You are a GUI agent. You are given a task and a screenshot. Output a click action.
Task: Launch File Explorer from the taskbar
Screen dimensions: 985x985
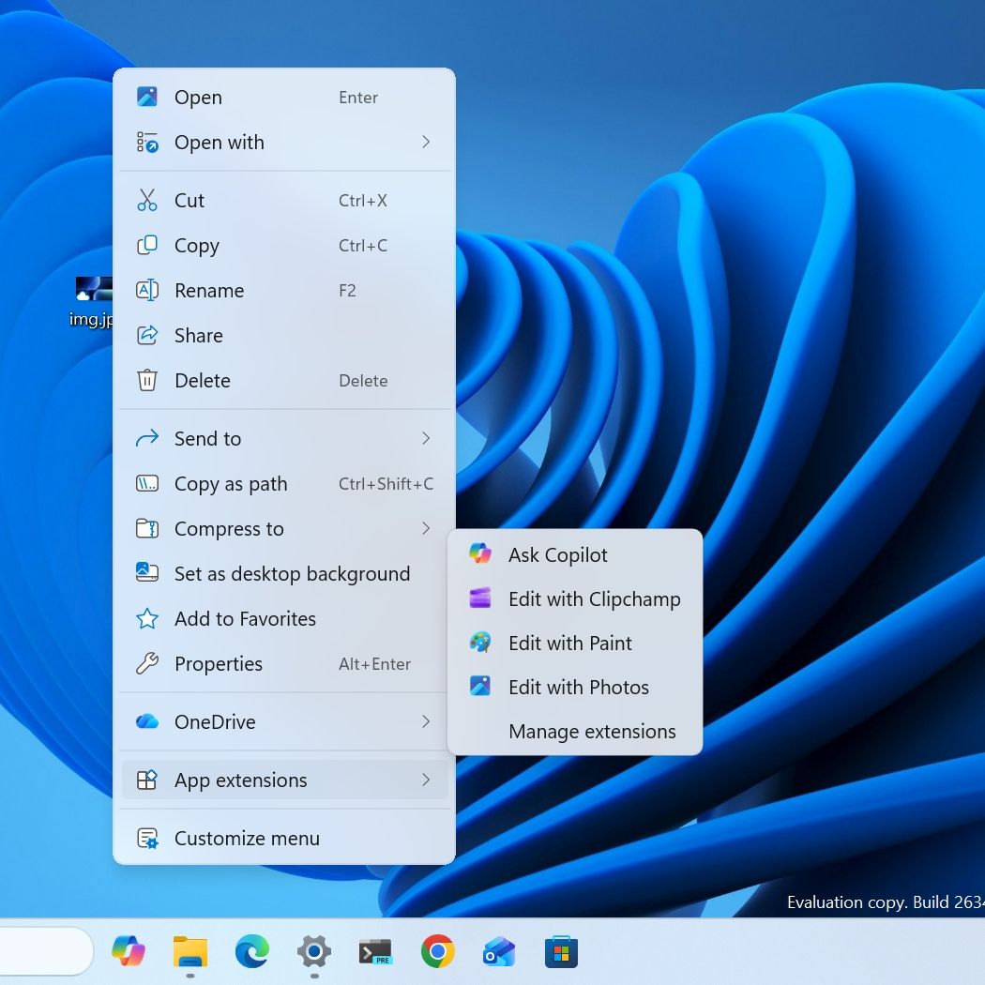pos(190,952)
